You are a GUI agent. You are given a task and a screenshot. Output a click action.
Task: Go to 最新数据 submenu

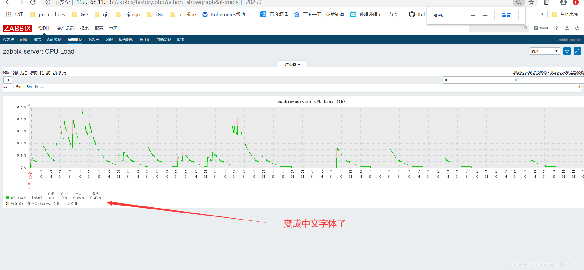[75, 40]
